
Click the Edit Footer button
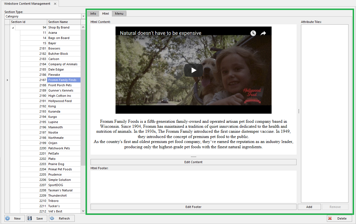click(193, 207)
